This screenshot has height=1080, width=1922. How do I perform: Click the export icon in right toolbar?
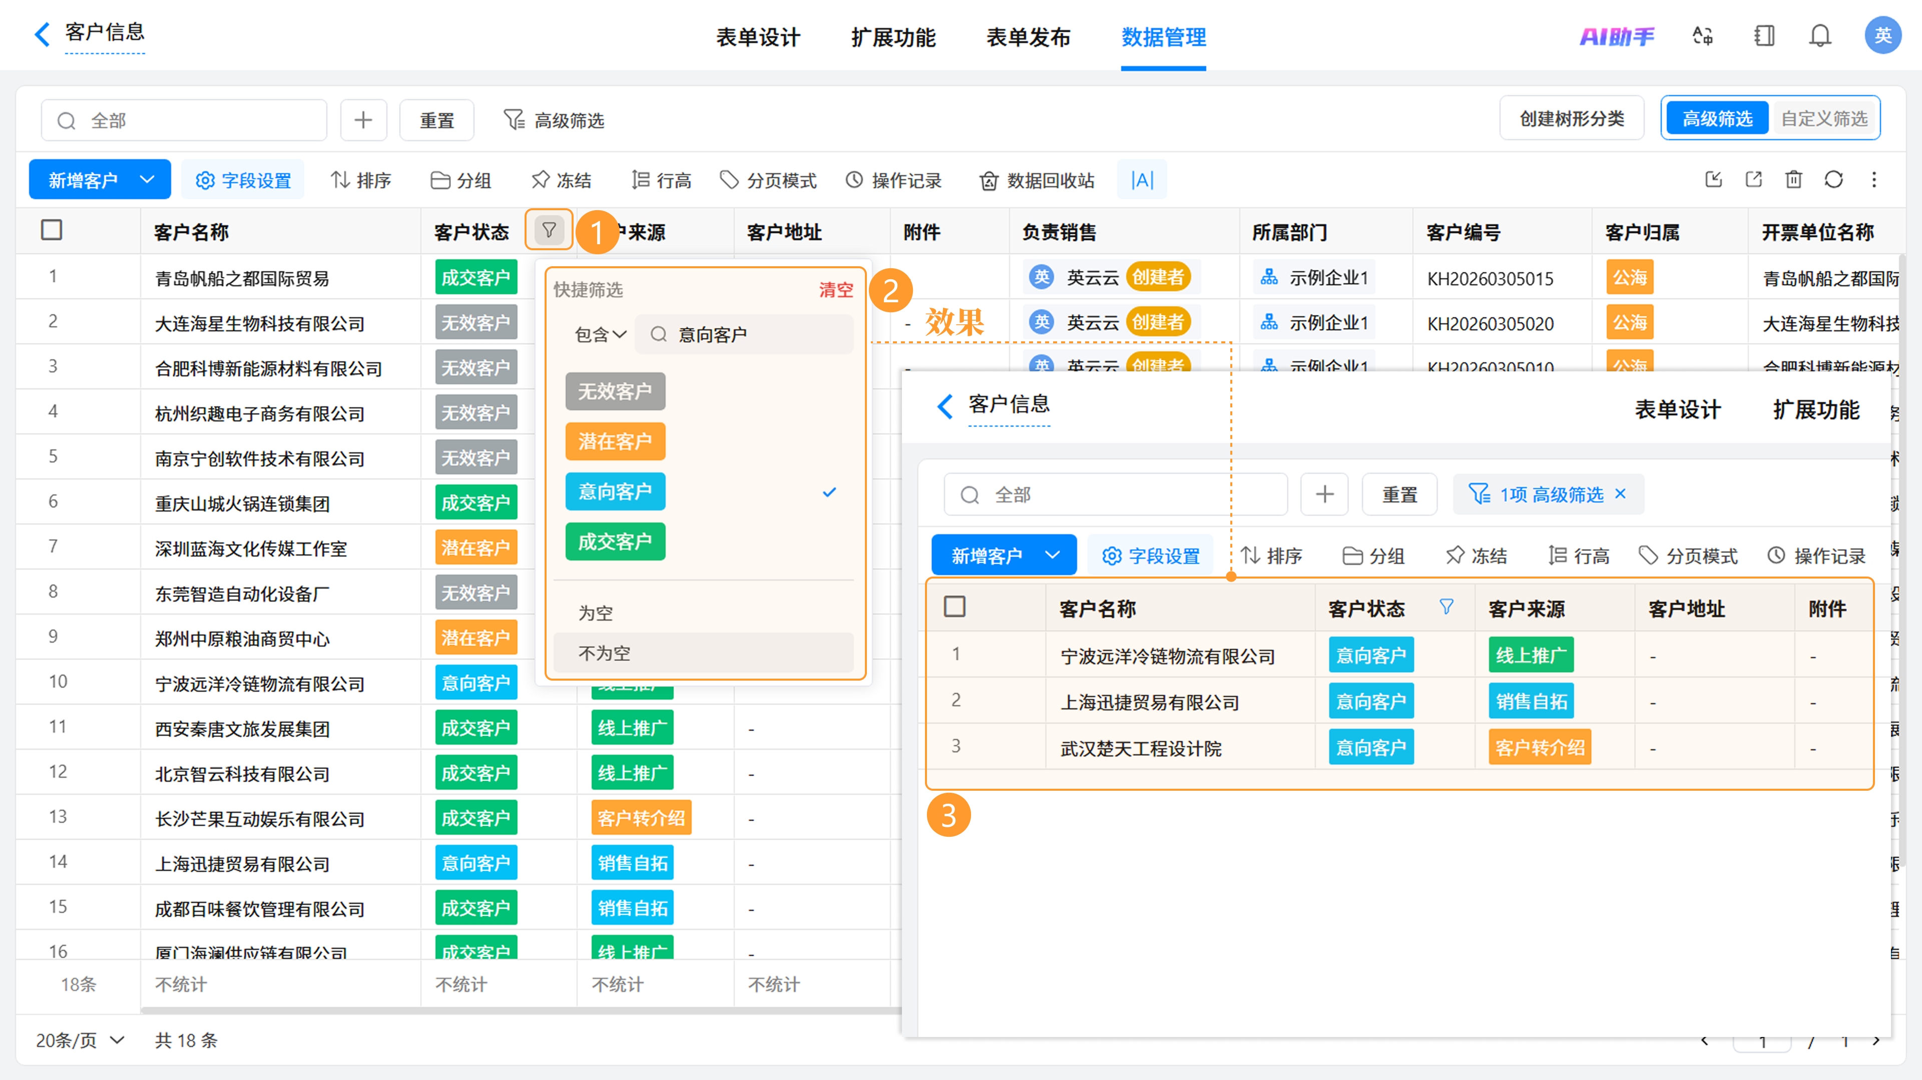[1753, 180]
